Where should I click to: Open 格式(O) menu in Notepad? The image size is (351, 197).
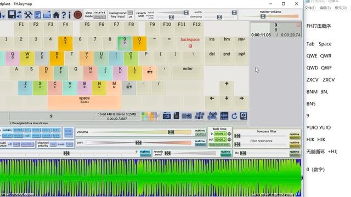[x=341, y=8]
